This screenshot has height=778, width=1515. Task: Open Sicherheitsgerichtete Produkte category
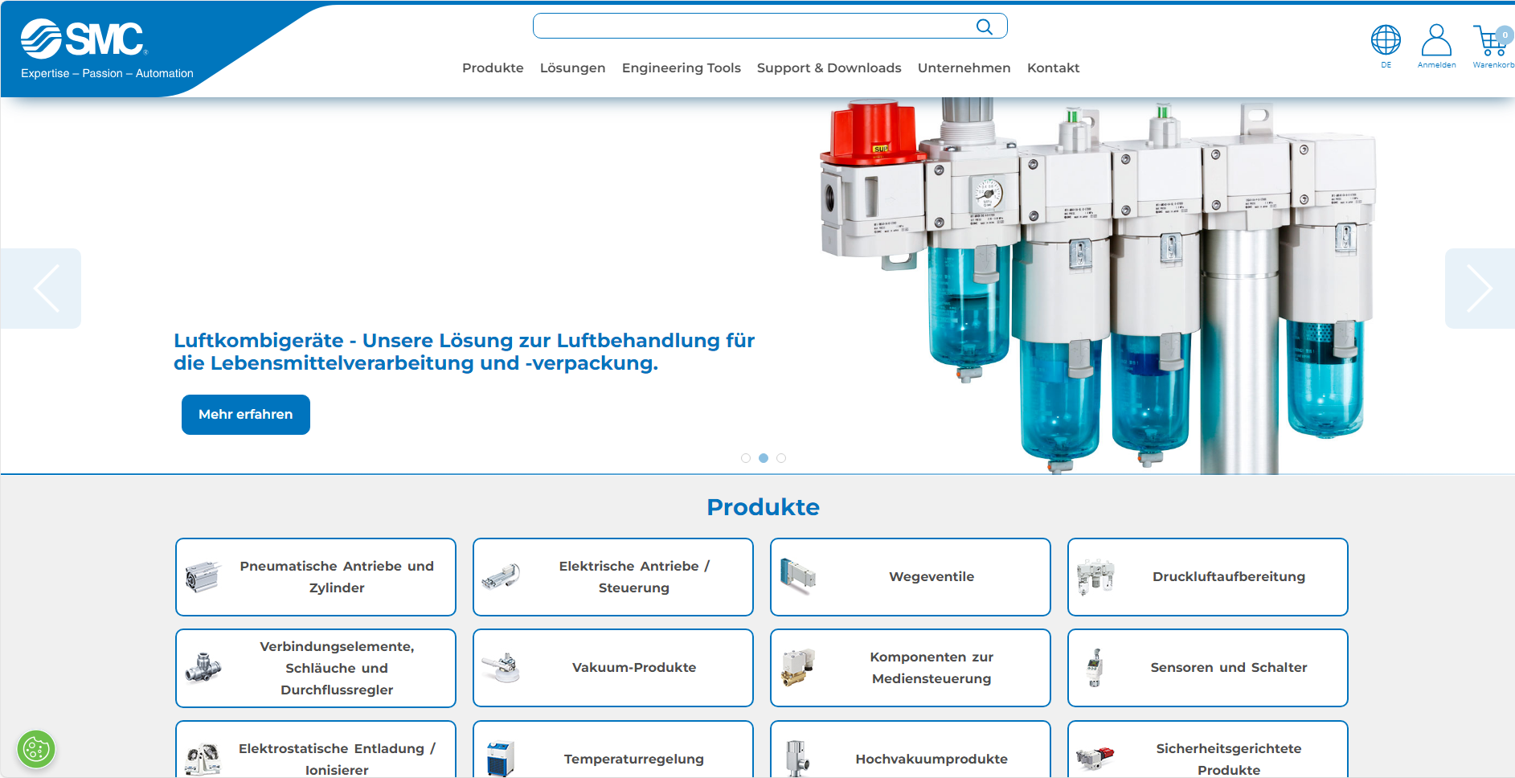(1208, 750)
